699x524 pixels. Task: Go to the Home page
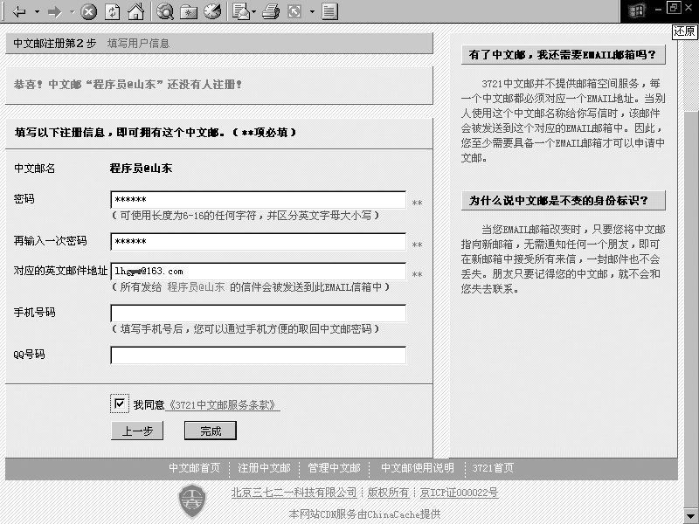(135, 11)
